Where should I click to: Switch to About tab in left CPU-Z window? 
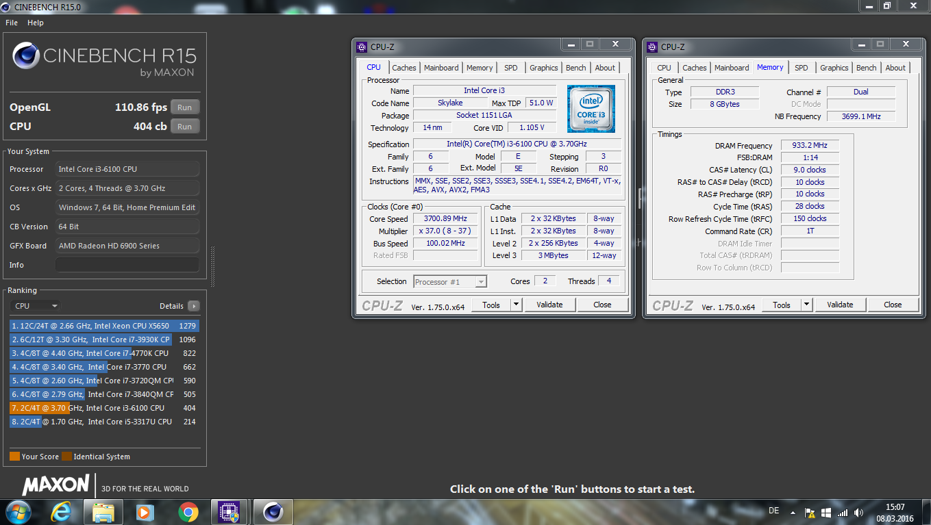[605, 68]
